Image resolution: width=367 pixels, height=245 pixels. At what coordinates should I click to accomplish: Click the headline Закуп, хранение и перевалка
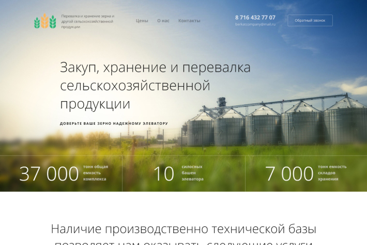tap(155, 86)
